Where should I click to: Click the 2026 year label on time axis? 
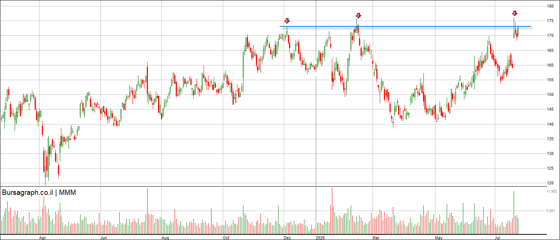[x=320, y=238]
